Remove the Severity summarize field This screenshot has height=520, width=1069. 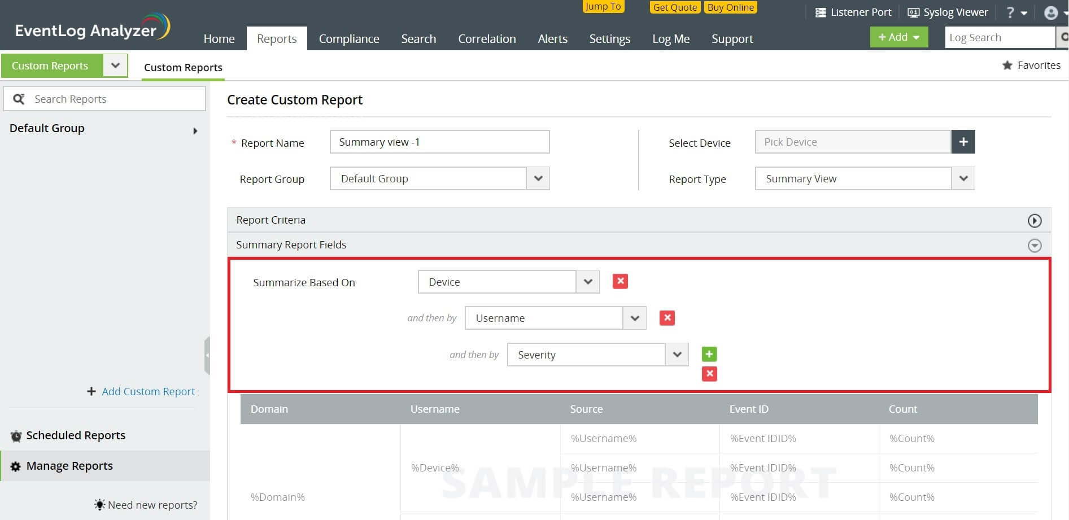[x=709, y=374]
